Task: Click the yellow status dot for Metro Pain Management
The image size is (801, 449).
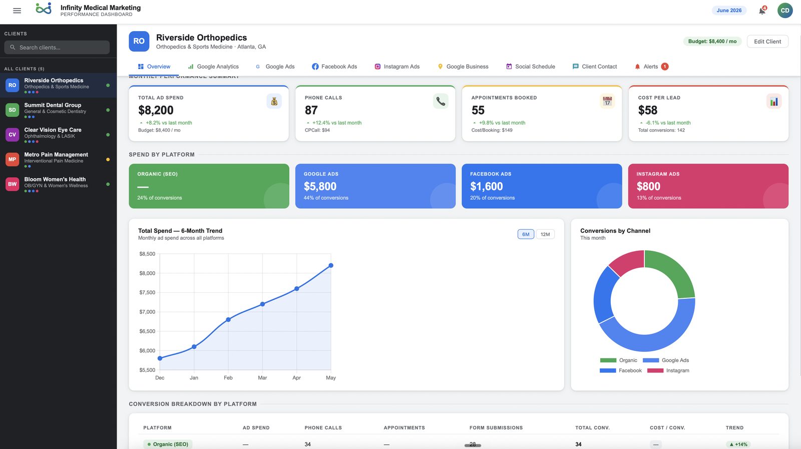Action: click(108, 160)
